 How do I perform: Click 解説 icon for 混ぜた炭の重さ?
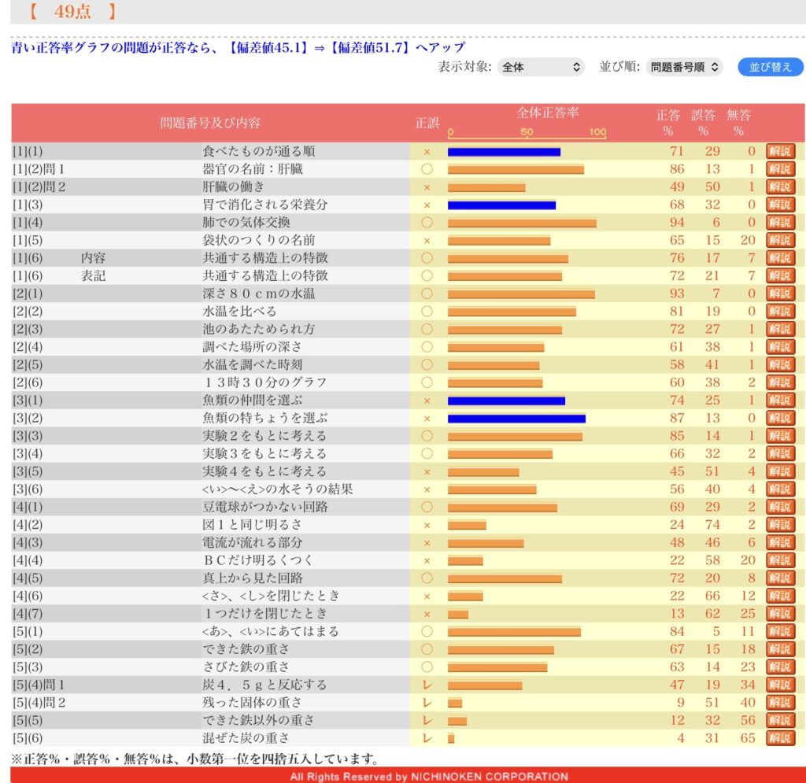(x=780, y=738)
